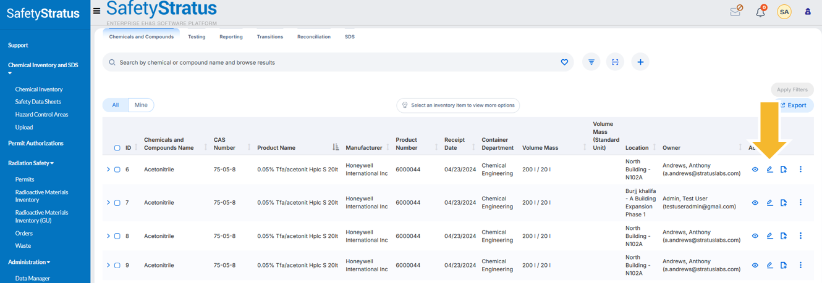The image size is (822, 283).
Task: Click the search magnifier icon
Action: coord(112,62)
